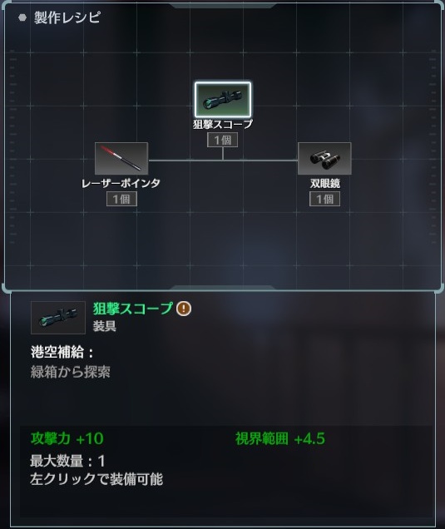Click the 1個 quantity box under レーザーポインタ
445x529 pixels.
pyautogui.click(x=121, y=199)
